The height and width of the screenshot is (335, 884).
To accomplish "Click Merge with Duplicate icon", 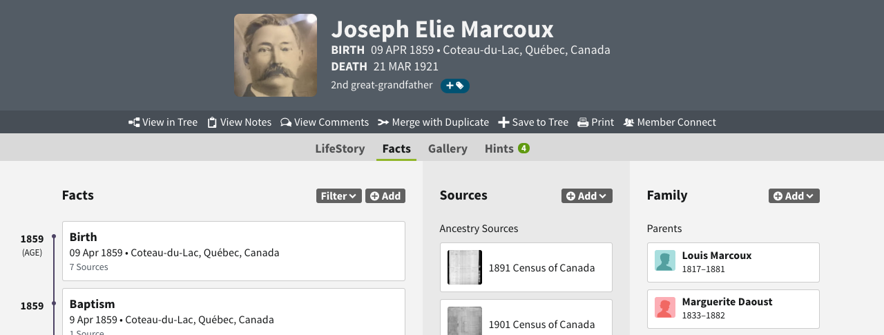I will coord(383,122).
